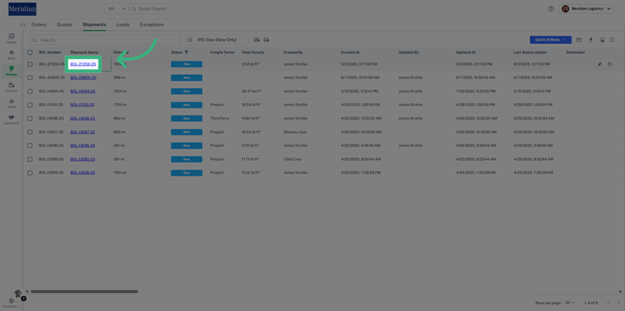Image resolution: width=625 pixels, height=311 pixels.
Task: Toggle the select-all header checkbox
Action: [x=30, y=52]
